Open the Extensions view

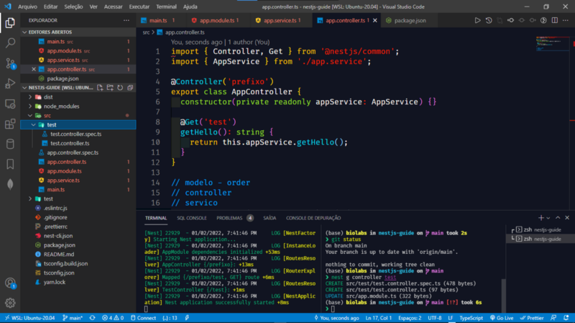coord(10,124)
